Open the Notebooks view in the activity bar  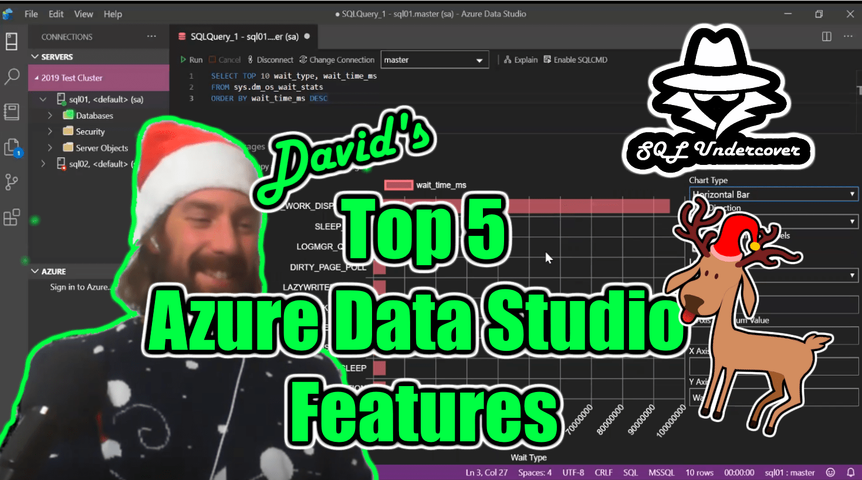[x=11, y=111]
